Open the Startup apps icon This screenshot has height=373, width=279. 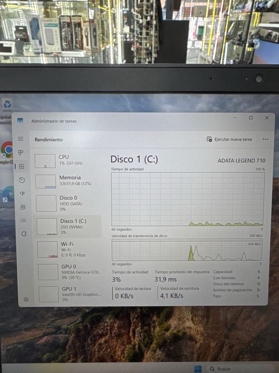[23, 193]
